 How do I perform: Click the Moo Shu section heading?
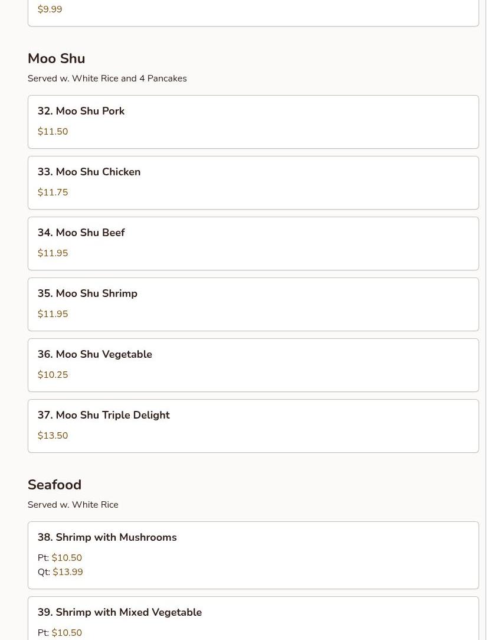[56, 58]
